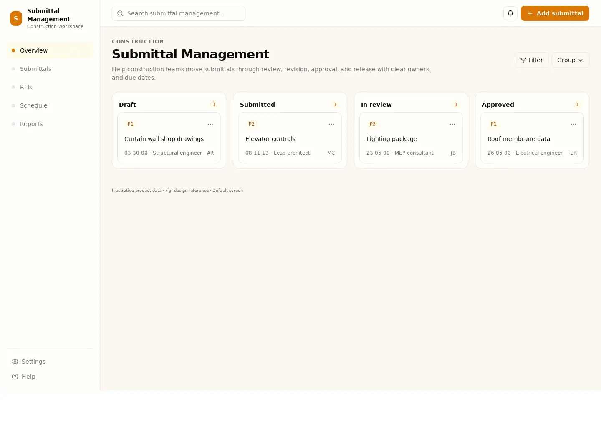Click the ER assignee initials
This screenshot has height=427, width=601.
click(x=573, y=153)
